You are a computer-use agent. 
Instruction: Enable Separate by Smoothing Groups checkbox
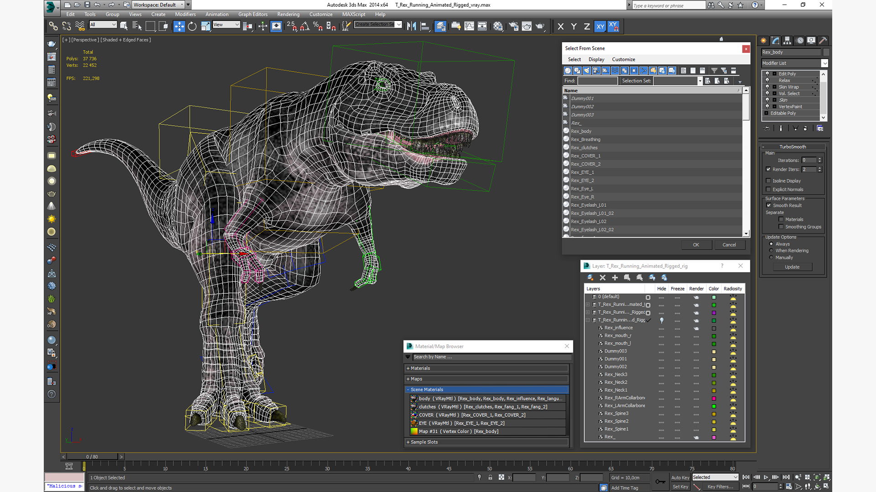[x=781, y=227]
